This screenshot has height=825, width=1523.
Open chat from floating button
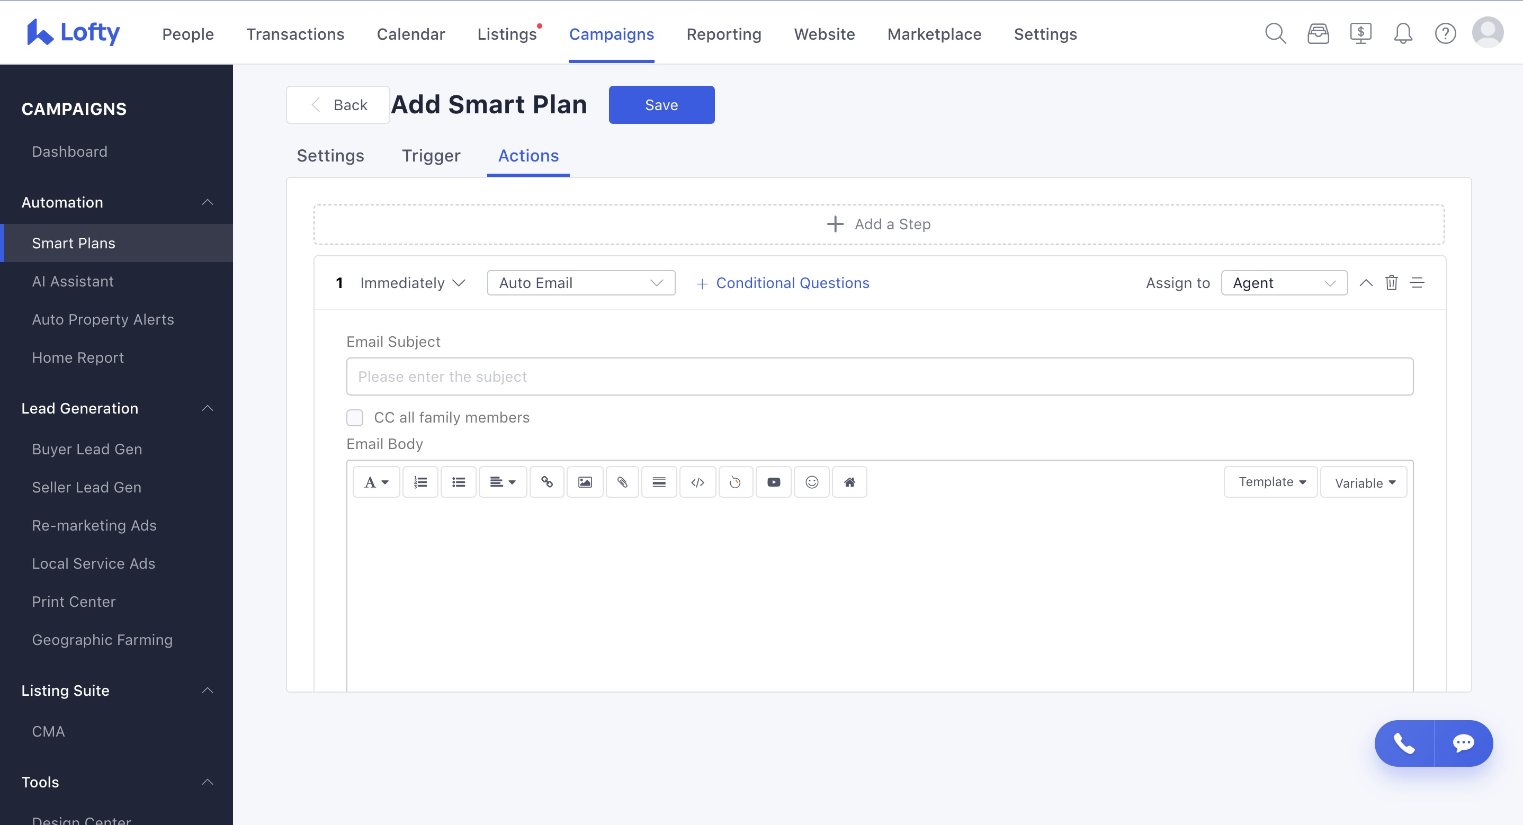click(1464, 743)
